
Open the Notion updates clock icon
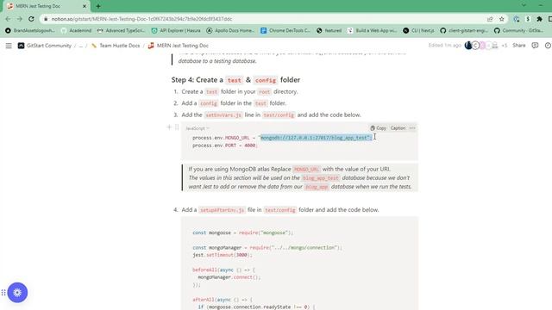point(548,46)
